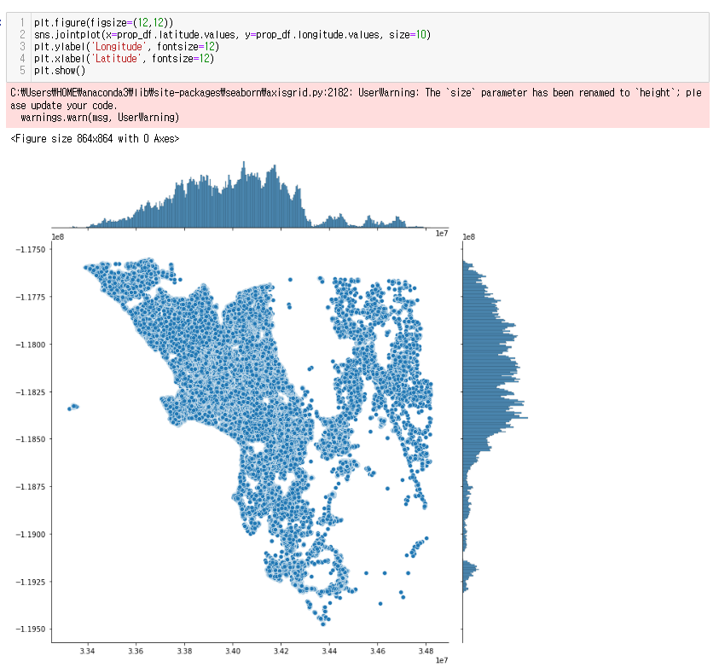Viewport: 719px width, 667px height.
Task: Click the plt.ylabel('Longitude') code line
Action: (x=126, y=47)
